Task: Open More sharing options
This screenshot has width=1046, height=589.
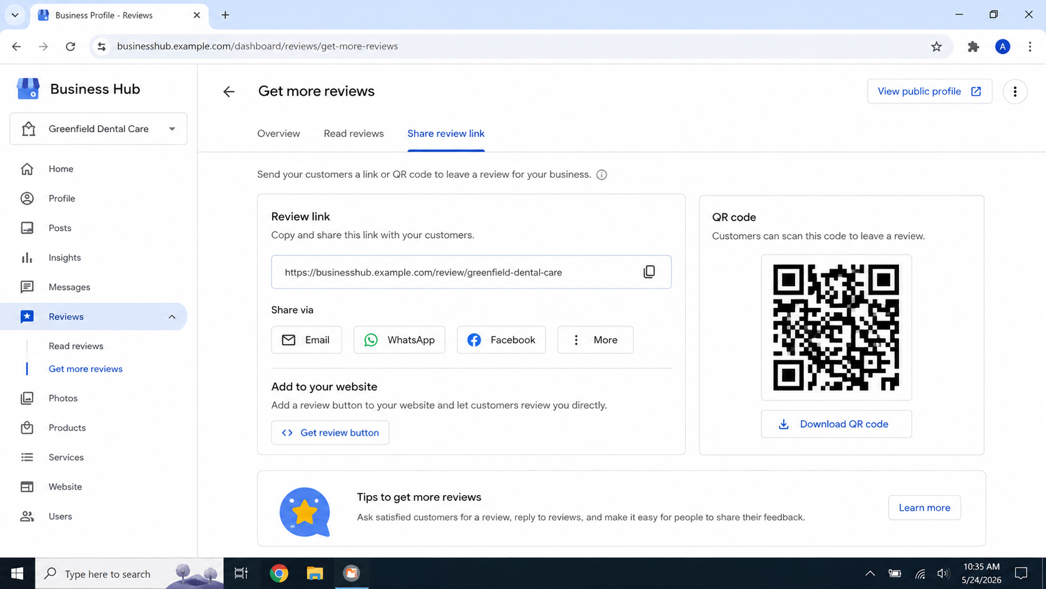Action: click(x=595, y=340)
